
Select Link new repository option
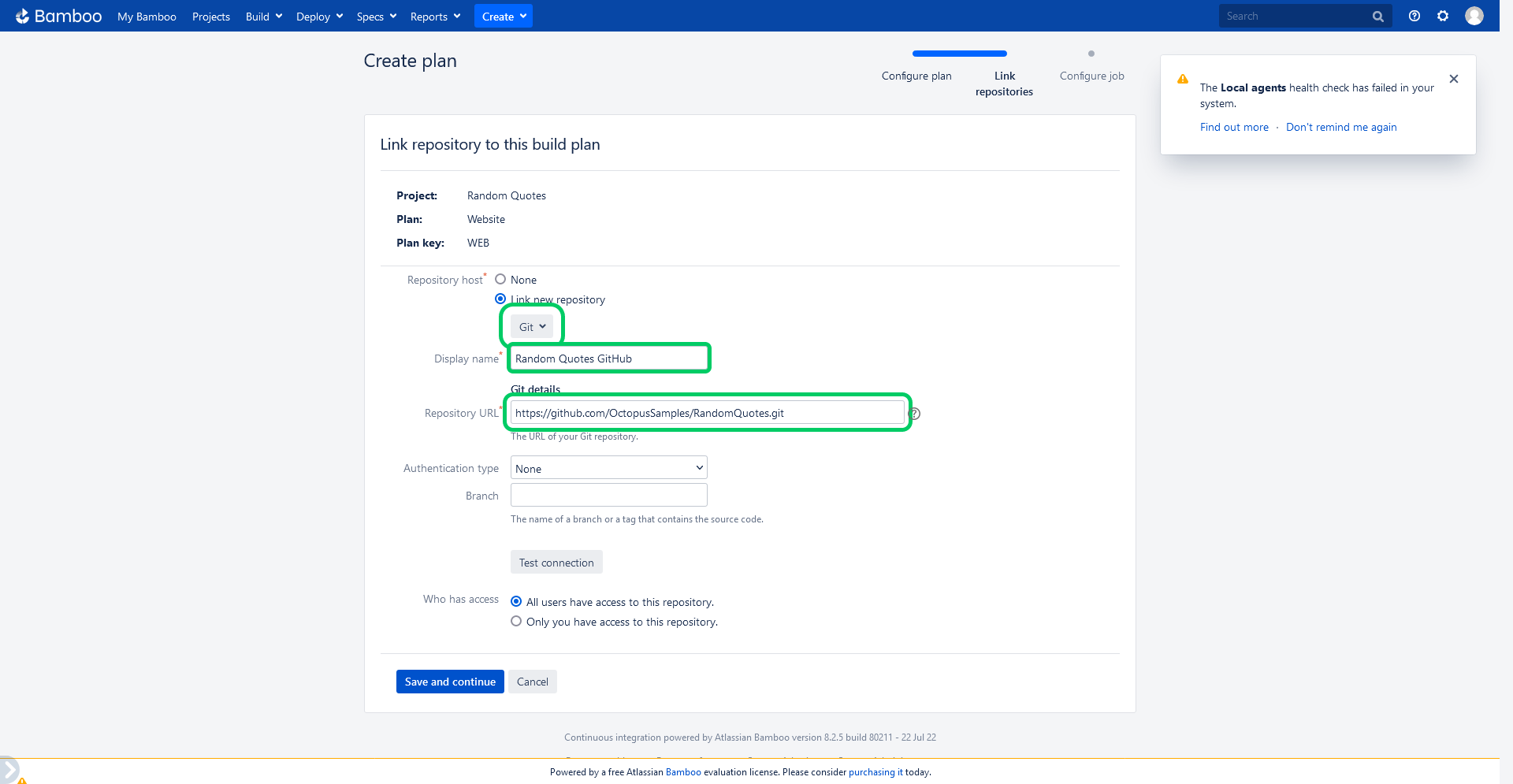coord(500,299)
